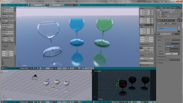183x103 pixels.
Task: Add new scene with plus beside Scene field
Action: [x=62, y=5]
